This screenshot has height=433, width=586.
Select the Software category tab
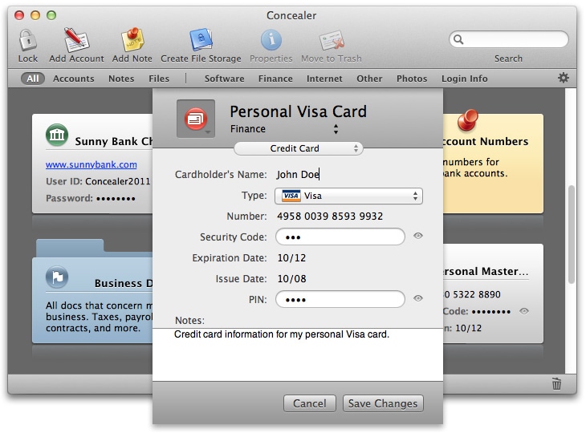pos(224,79)
